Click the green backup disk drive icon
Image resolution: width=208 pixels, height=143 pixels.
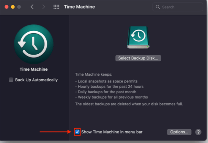pos(138,37)
